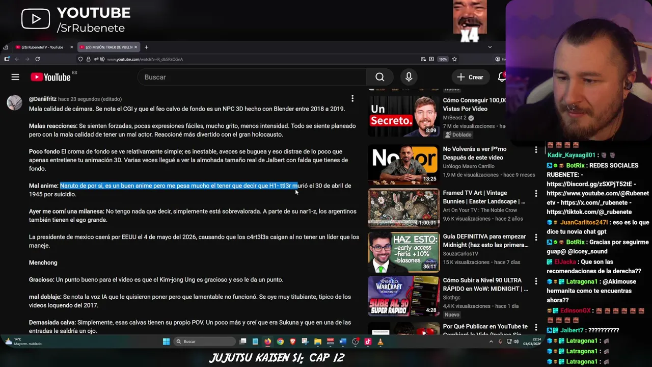Close the RubeneteTV - YouTube tab
Viewport: 652px width, 367px height.
pos(72,47)
